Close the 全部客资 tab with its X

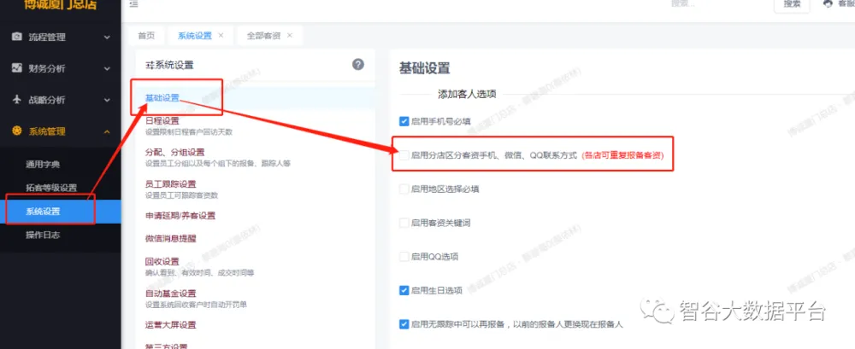point(289,36)
